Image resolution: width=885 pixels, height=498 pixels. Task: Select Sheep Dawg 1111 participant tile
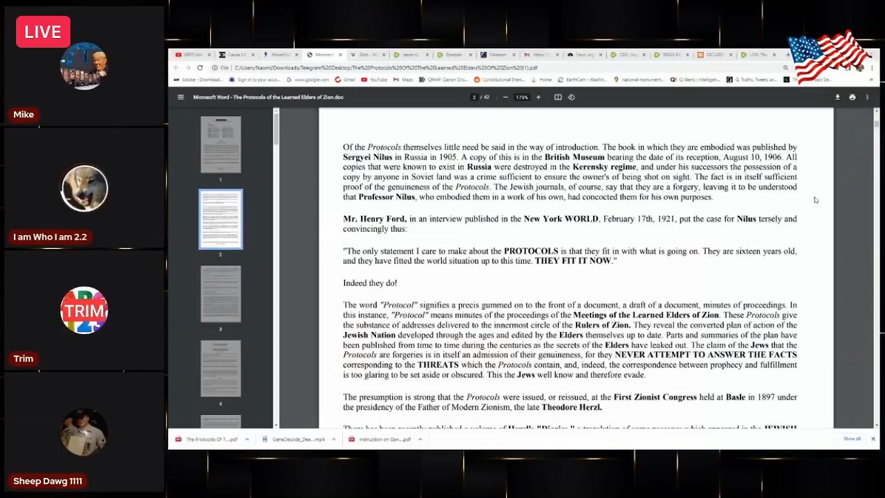tap(84, 432)
